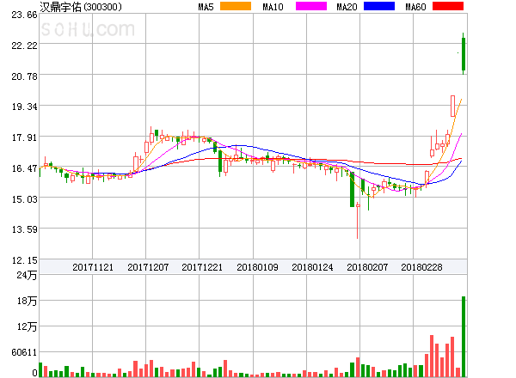
Task: Click the 24万 volume axis label
Action: (x=27, y=275)
